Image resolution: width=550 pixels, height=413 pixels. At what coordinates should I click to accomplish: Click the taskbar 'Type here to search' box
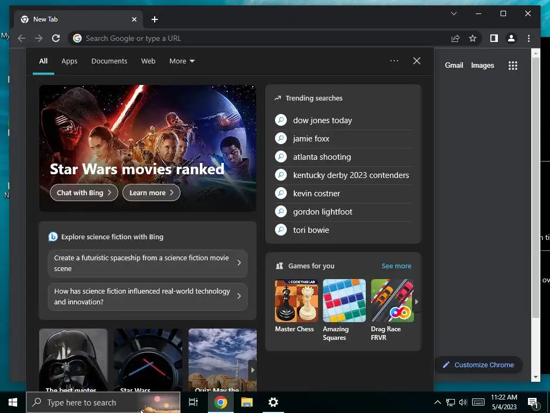coord(103,402)
